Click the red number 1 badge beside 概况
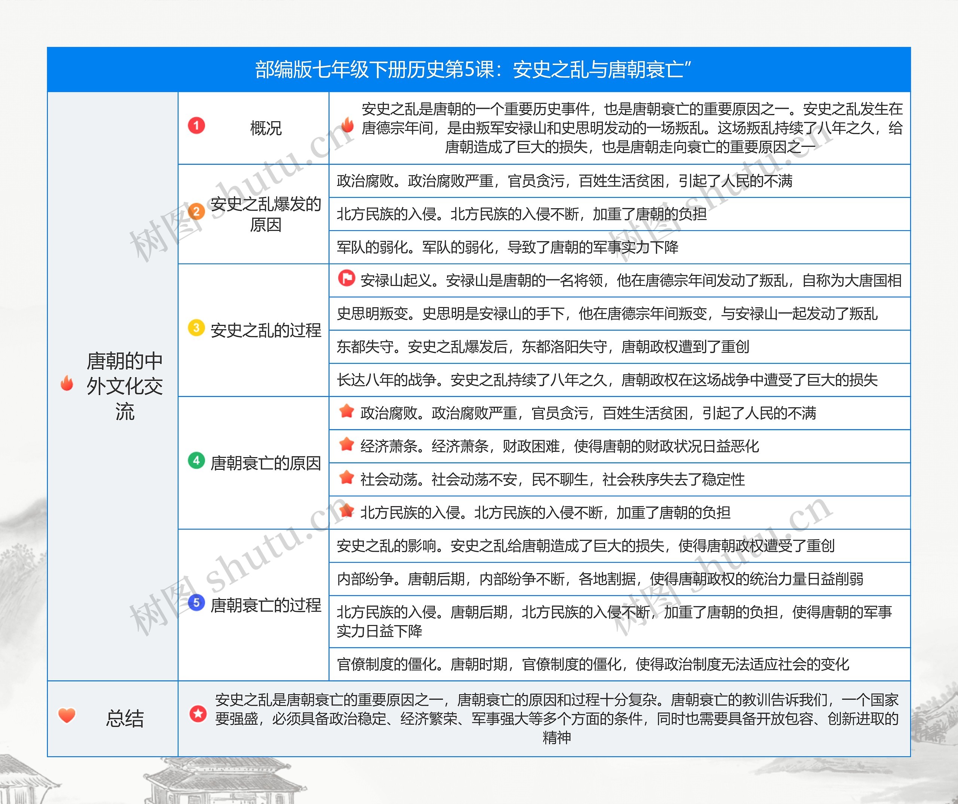 pos(196,125)
